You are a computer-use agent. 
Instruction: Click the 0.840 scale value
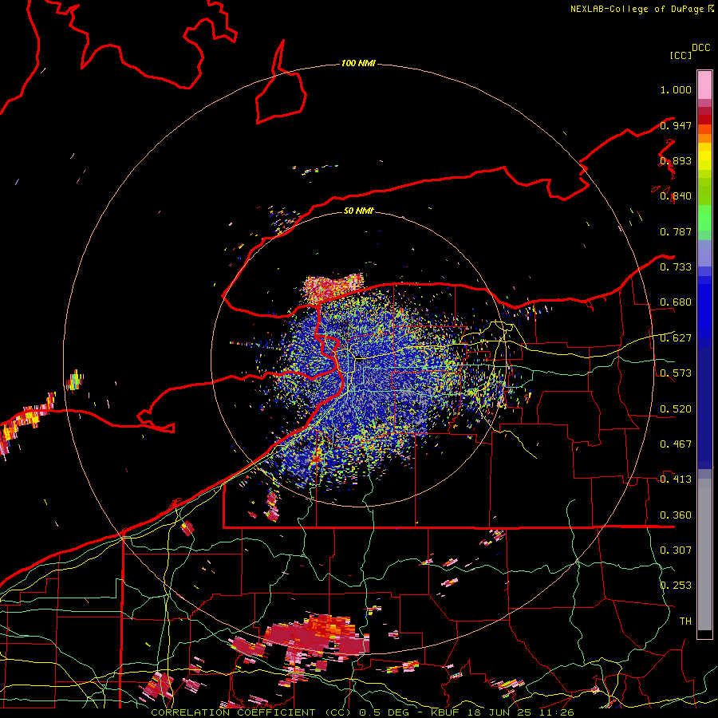click(676, 196)
